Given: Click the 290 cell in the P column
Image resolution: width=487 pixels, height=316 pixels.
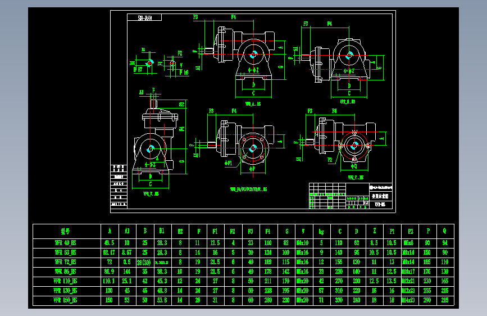Looking at the screenshot, I should 427,300.
